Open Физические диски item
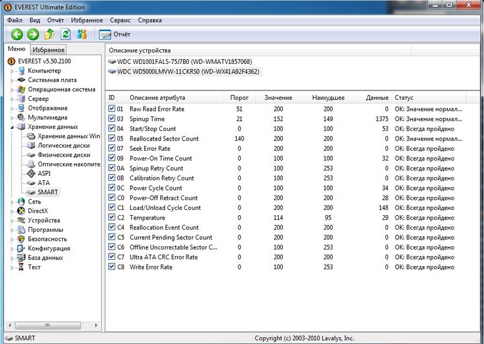Screen dimensions: 484x344 tap(58, 155)
